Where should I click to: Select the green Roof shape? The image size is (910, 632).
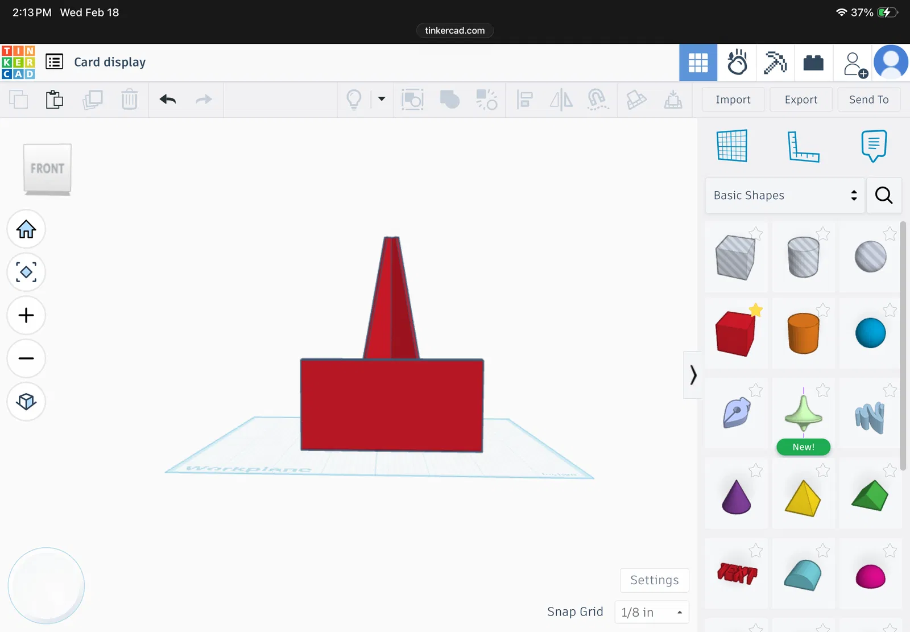[x=870, y=495]
